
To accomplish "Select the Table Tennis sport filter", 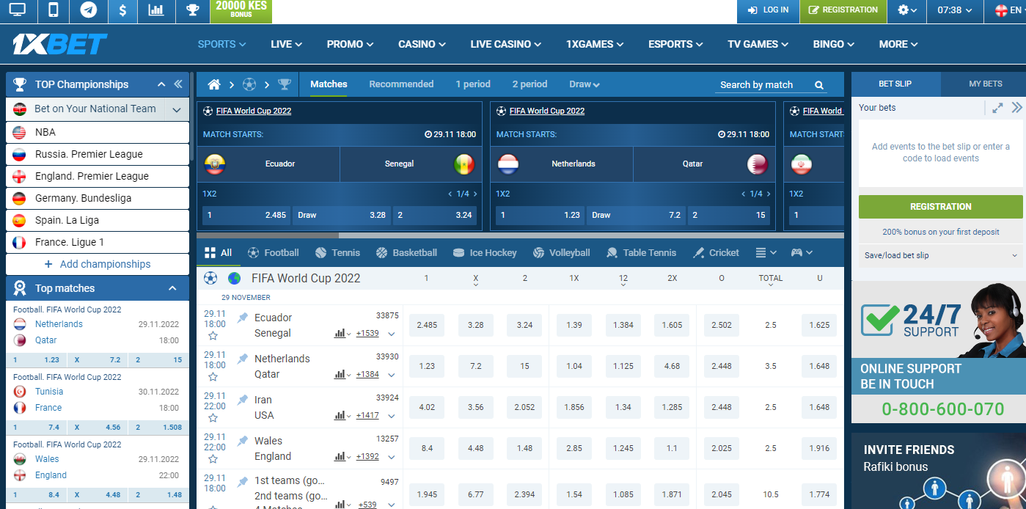I will [x=641, y=252].
